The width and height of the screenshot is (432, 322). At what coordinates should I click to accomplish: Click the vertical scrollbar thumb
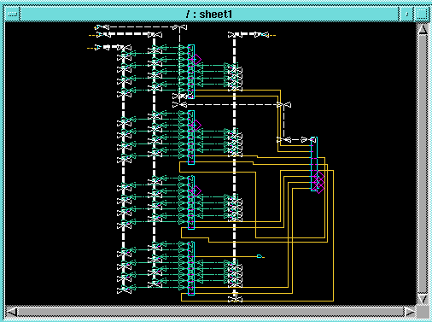coord(423,164)
